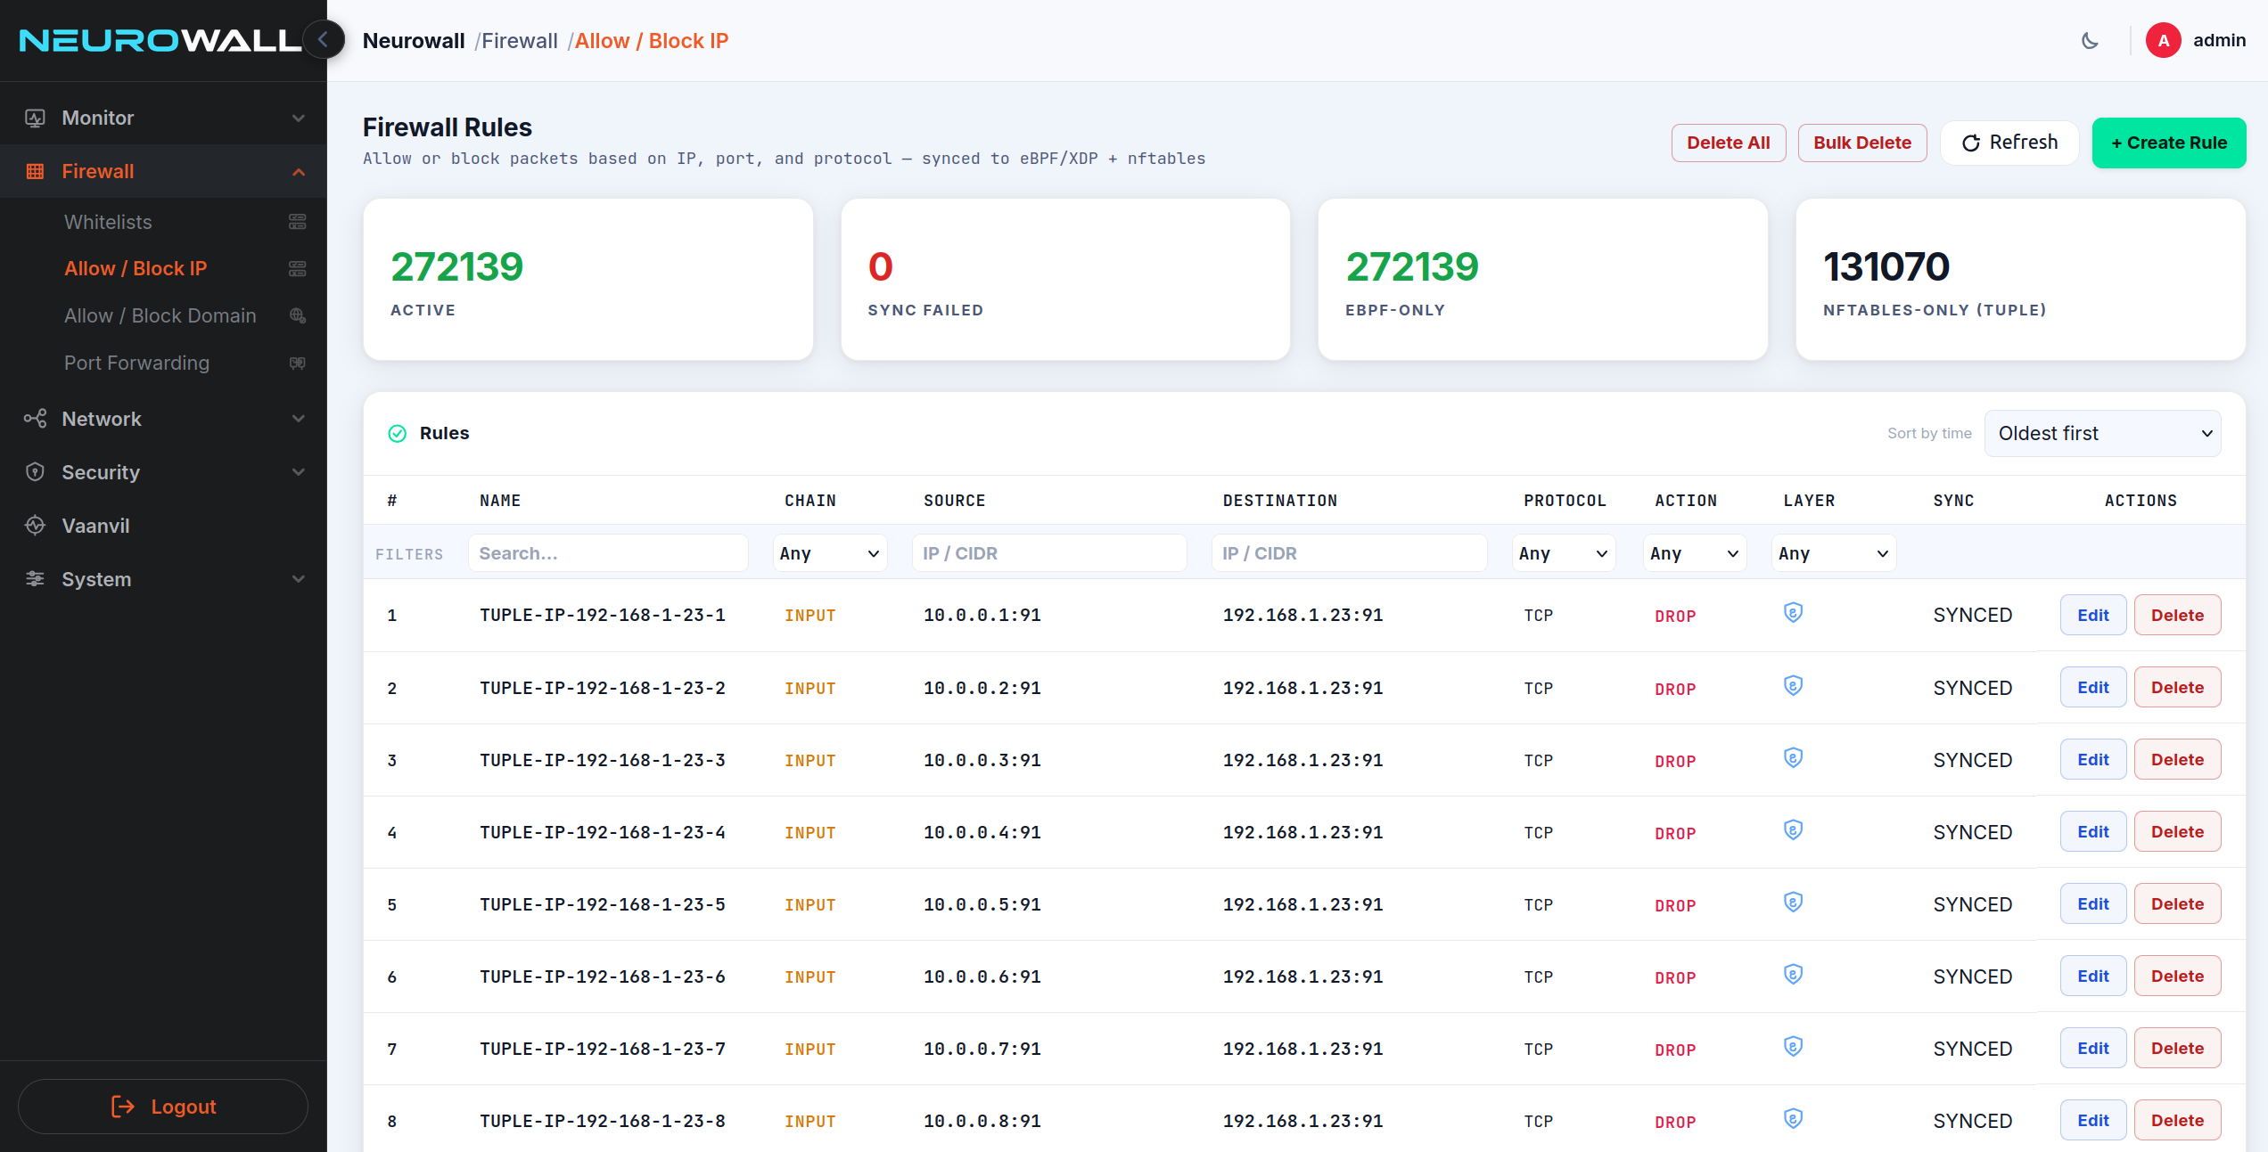Delete rule TUPLE-IP-192-168-1-23-7
The image size is (2268, 1152).
point(2177,1048)
